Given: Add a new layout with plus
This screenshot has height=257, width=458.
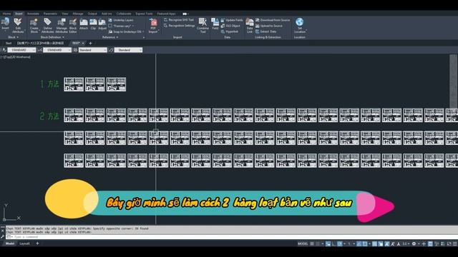Looking at the screenshot, I should pyautogui.click(x=37, y=243).
